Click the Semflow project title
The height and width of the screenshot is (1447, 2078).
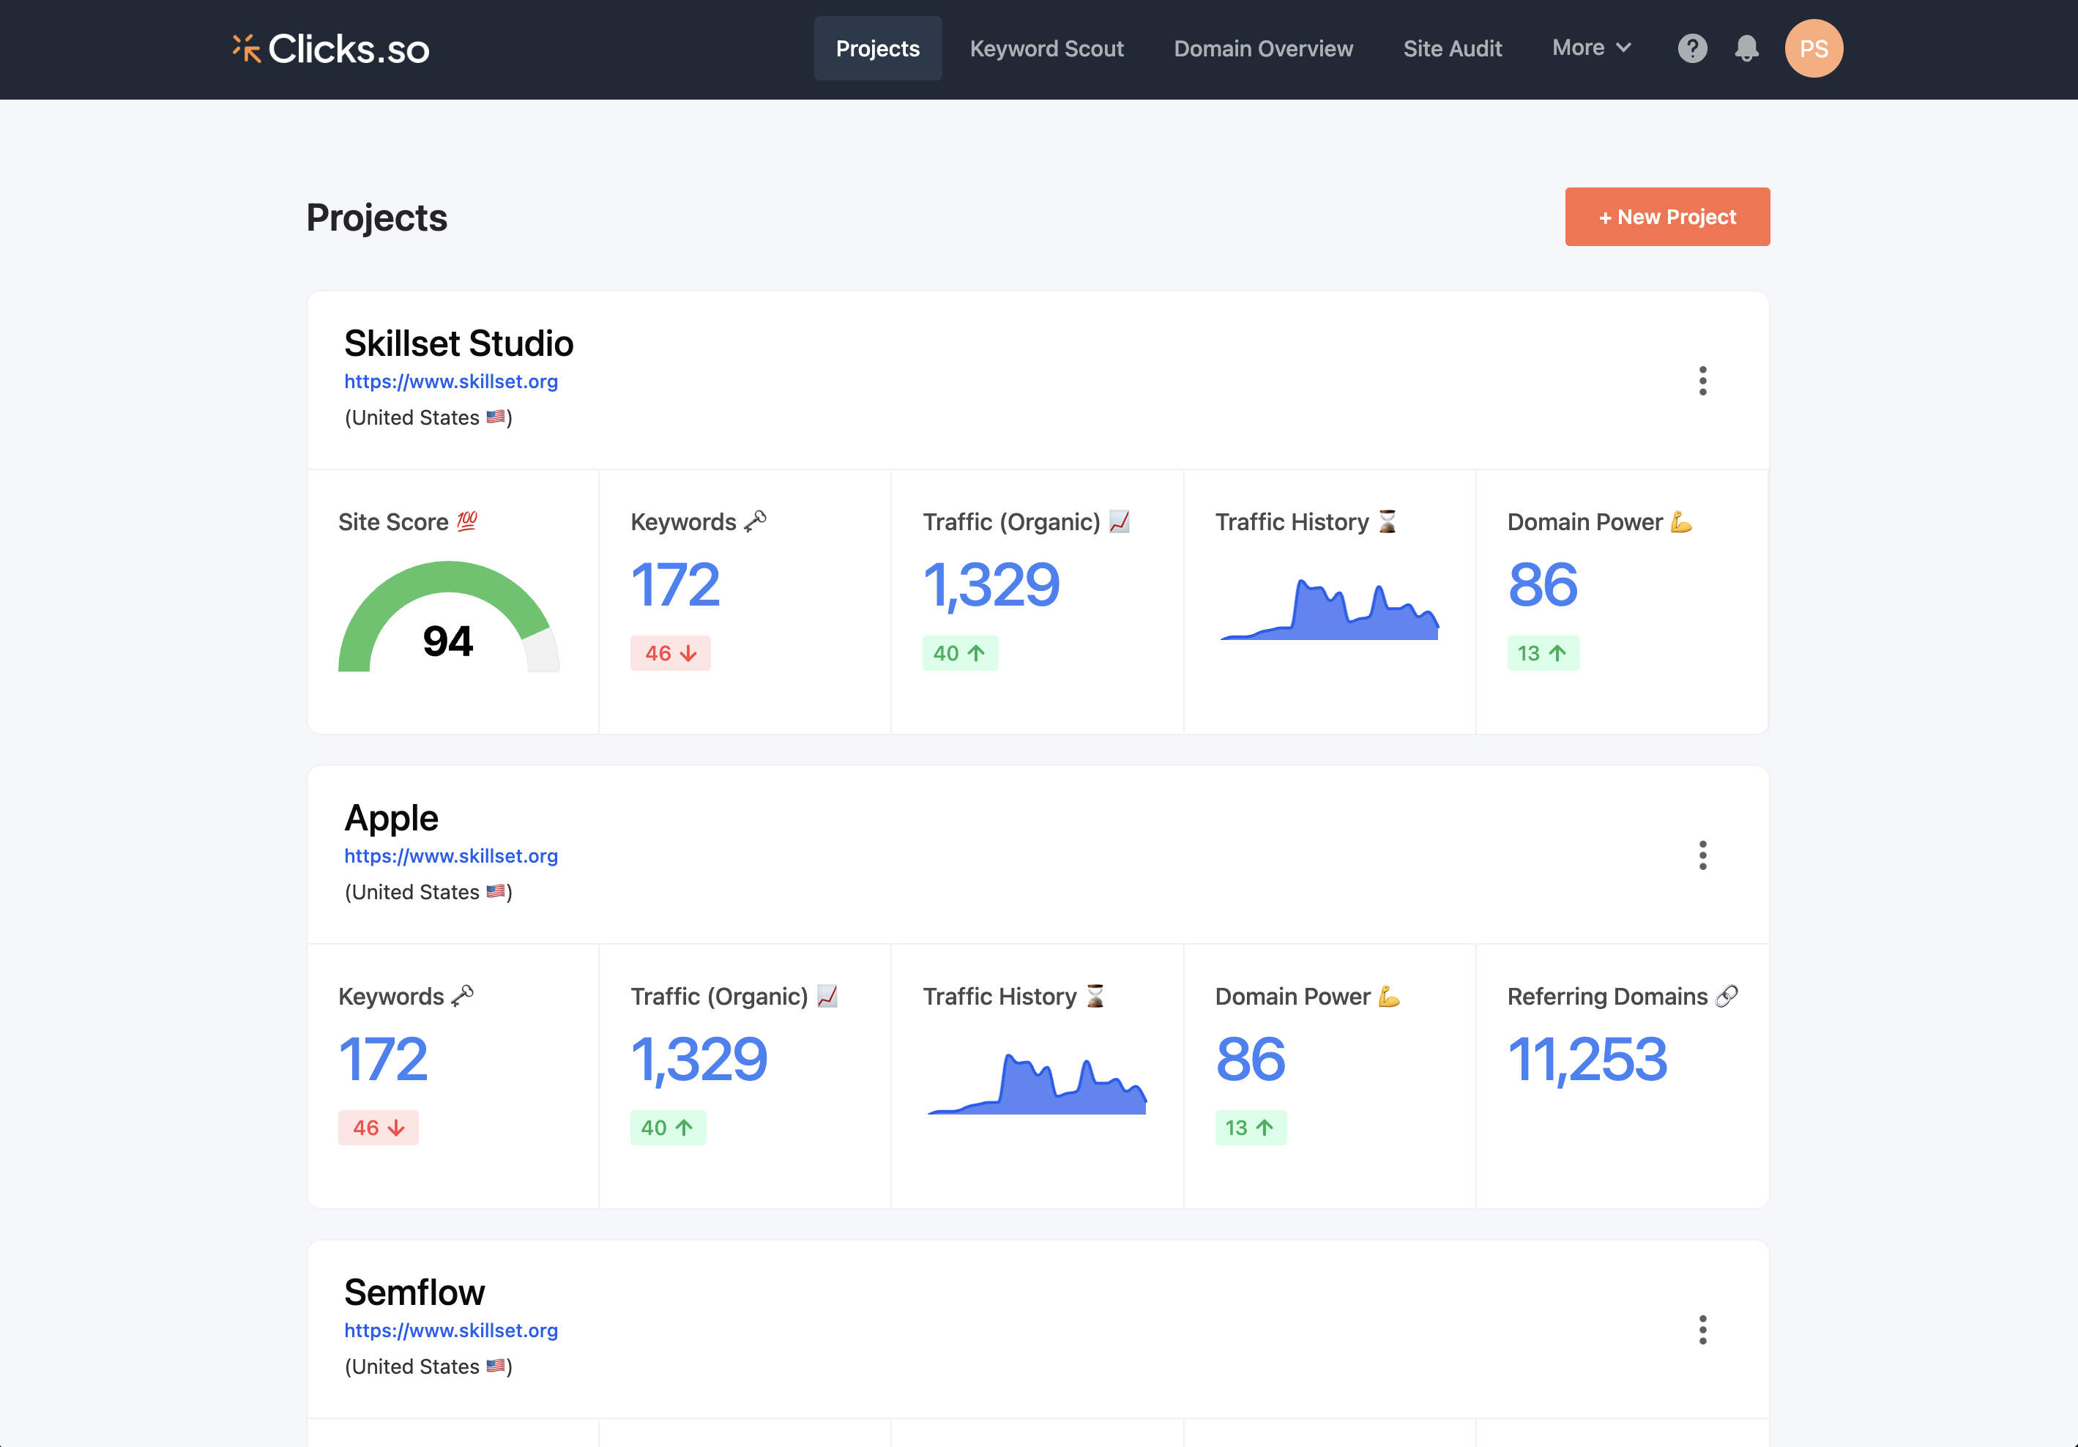pyautogui.click(x=414, y=1292)
